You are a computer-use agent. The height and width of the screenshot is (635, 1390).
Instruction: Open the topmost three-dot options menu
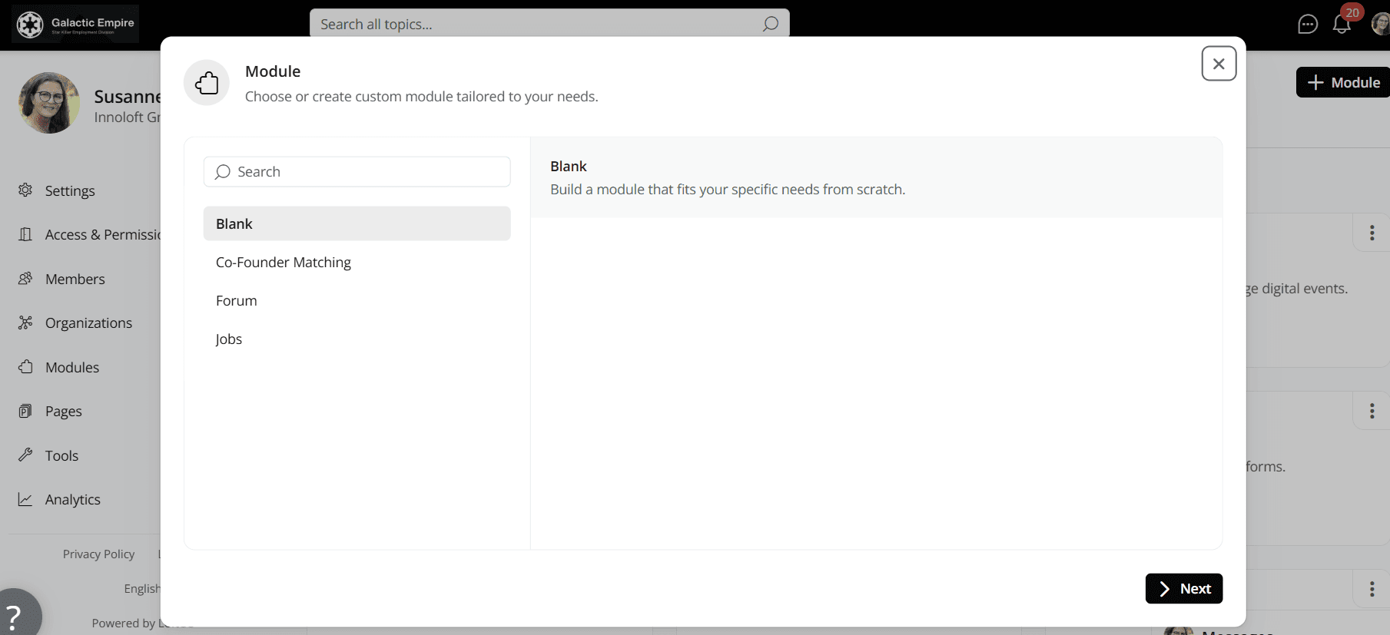(1372, 233)
